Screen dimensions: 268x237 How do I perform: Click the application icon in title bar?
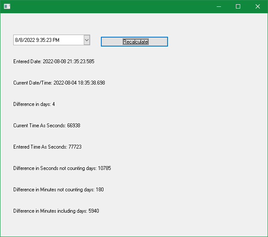click(x=7, y=6)
